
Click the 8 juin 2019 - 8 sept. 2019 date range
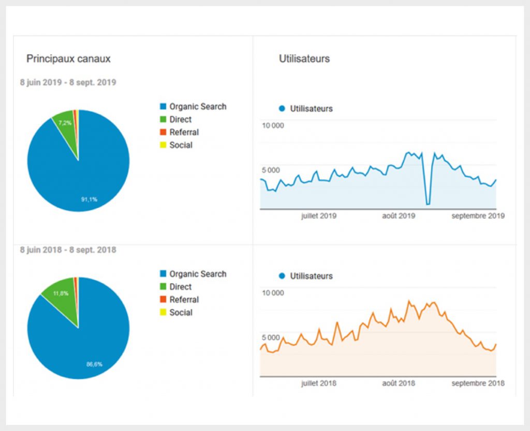[x=68, y=83]
